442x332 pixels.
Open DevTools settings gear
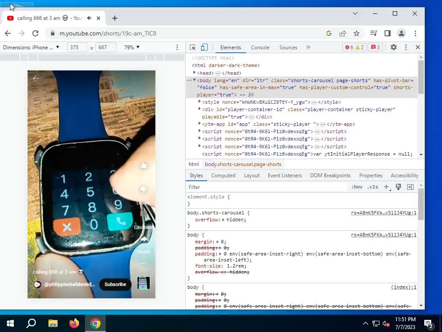click(394, 48)
